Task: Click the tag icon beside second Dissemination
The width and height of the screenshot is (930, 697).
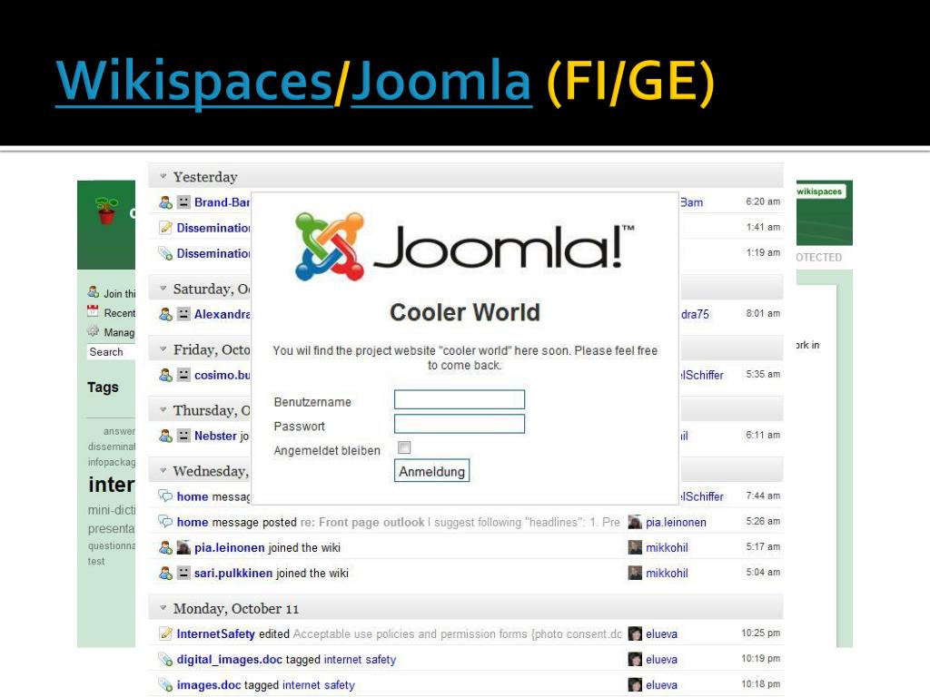Action: [x=165, y=254]
